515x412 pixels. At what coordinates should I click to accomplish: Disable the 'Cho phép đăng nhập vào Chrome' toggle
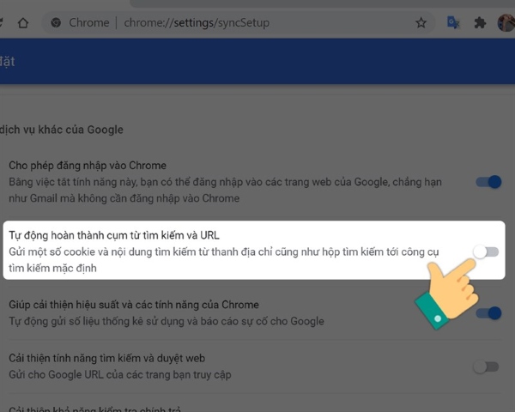pyautogui.click(x=488, y=182)
